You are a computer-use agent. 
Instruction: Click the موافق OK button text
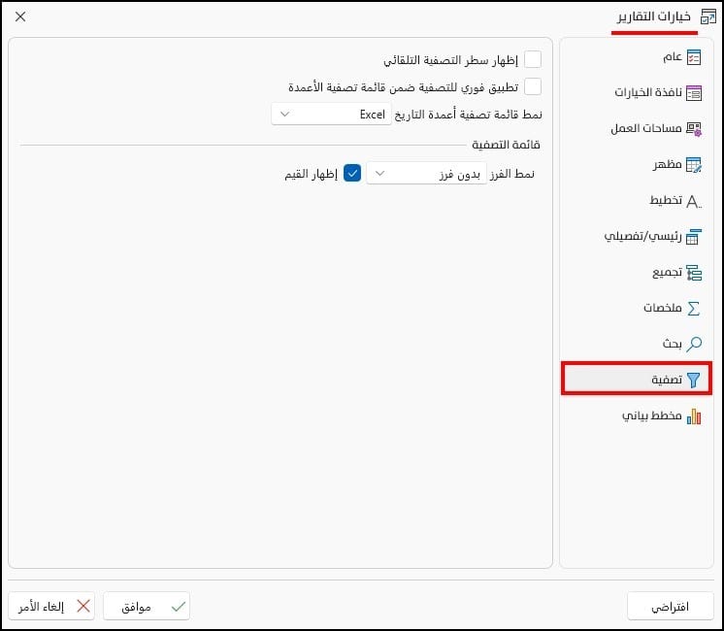[136, 607]
